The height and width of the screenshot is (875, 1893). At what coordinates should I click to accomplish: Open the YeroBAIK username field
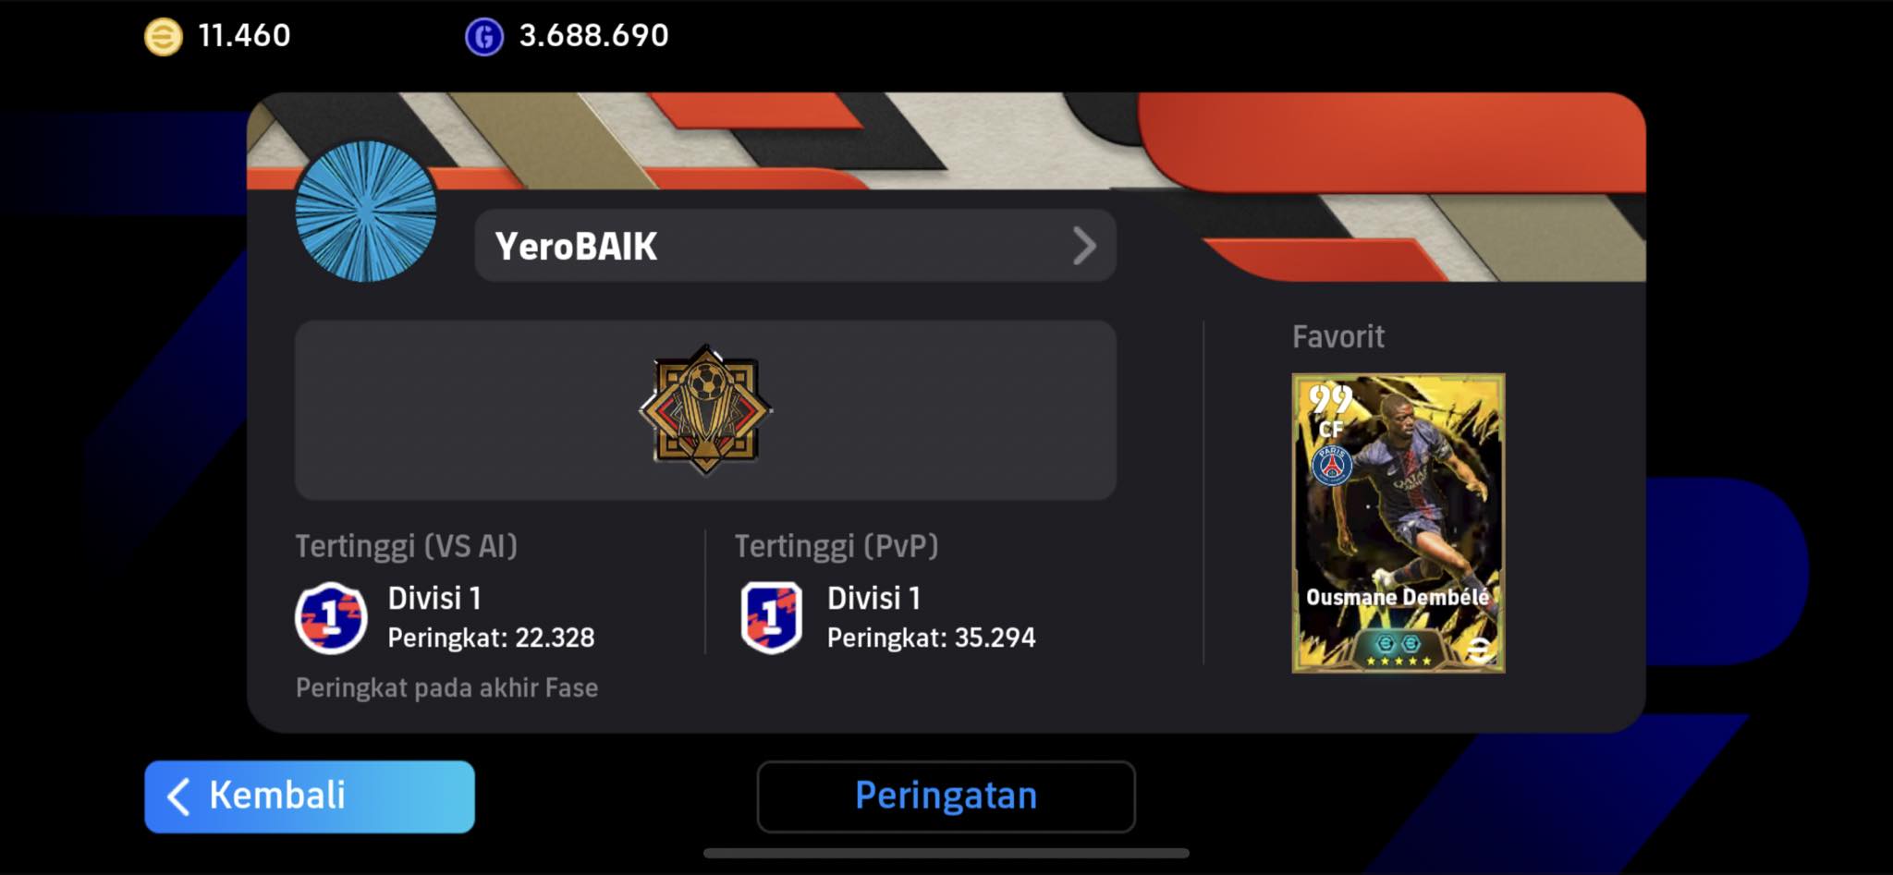point(795,246)
